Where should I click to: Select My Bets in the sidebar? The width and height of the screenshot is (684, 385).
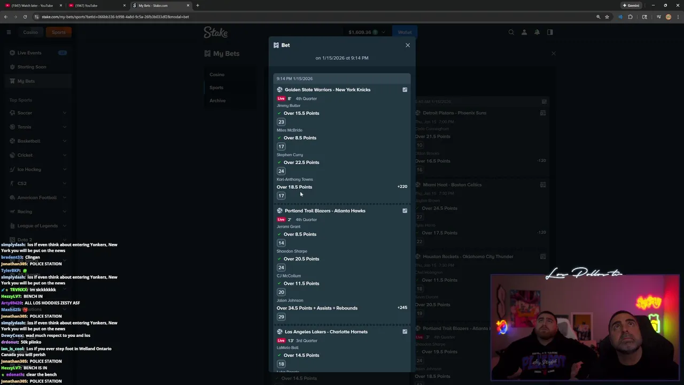[37, 81]
